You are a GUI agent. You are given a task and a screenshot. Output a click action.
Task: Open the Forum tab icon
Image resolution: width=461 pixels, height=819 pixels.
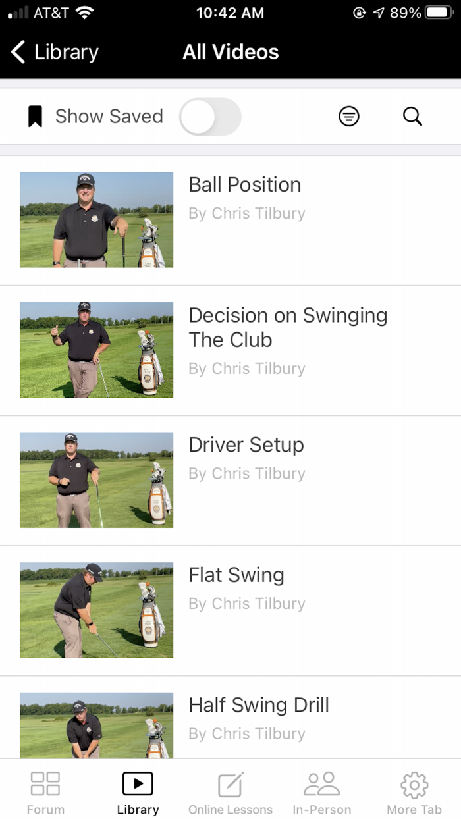(45, 789)
